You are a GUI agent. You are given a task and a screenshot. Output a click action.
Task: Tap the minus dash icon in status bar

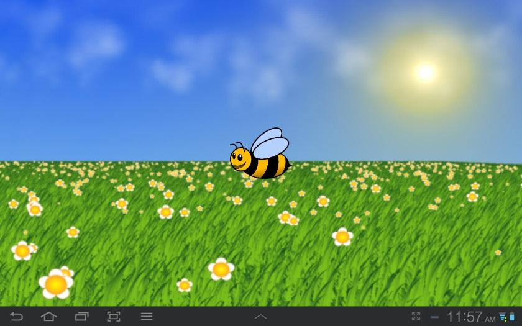point(434,317)
